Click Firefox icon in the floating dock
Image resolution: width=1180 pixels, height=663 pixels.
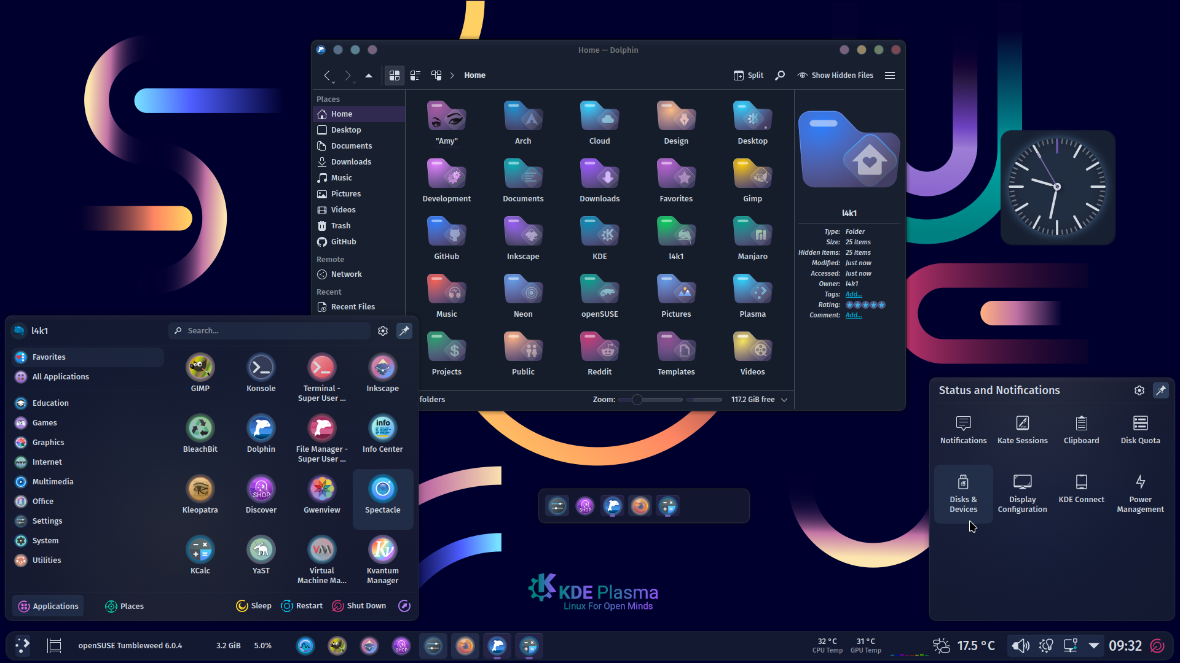(x=640, y=506)
